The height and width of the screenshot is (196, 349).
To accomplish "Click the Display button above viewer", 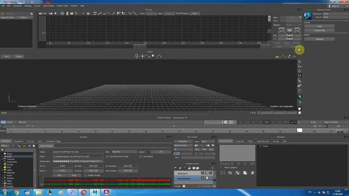I will [x=19, y=57].
